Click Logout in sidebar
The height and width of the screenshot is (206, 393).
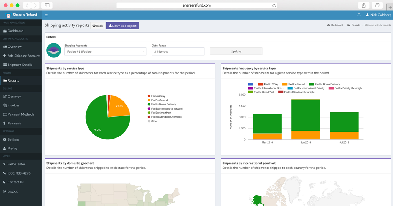pyautogui.click(x=21, y=191)
